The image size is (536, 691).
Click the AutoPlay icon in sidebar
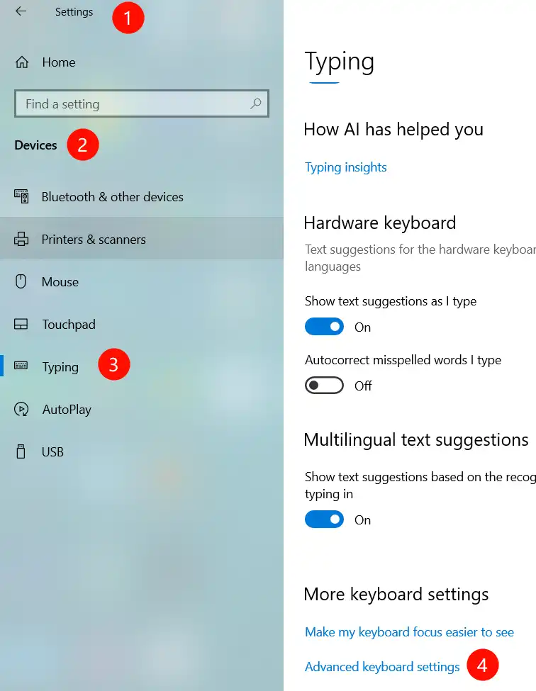[x=21, y=410]
